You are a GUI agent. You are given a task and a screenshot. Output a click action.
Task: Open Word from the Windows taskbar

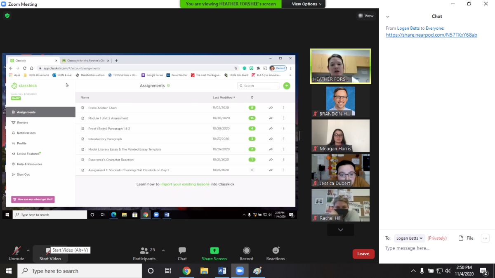[x=222, y=271]
